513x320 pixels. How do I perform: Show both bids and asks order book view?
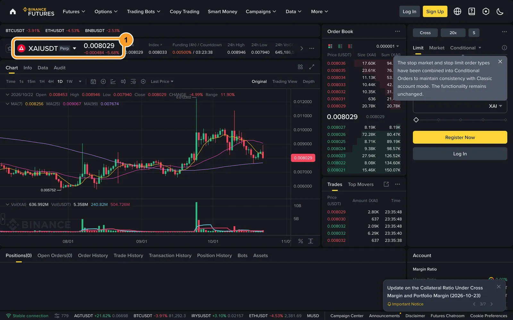click(x=330, y=46)
